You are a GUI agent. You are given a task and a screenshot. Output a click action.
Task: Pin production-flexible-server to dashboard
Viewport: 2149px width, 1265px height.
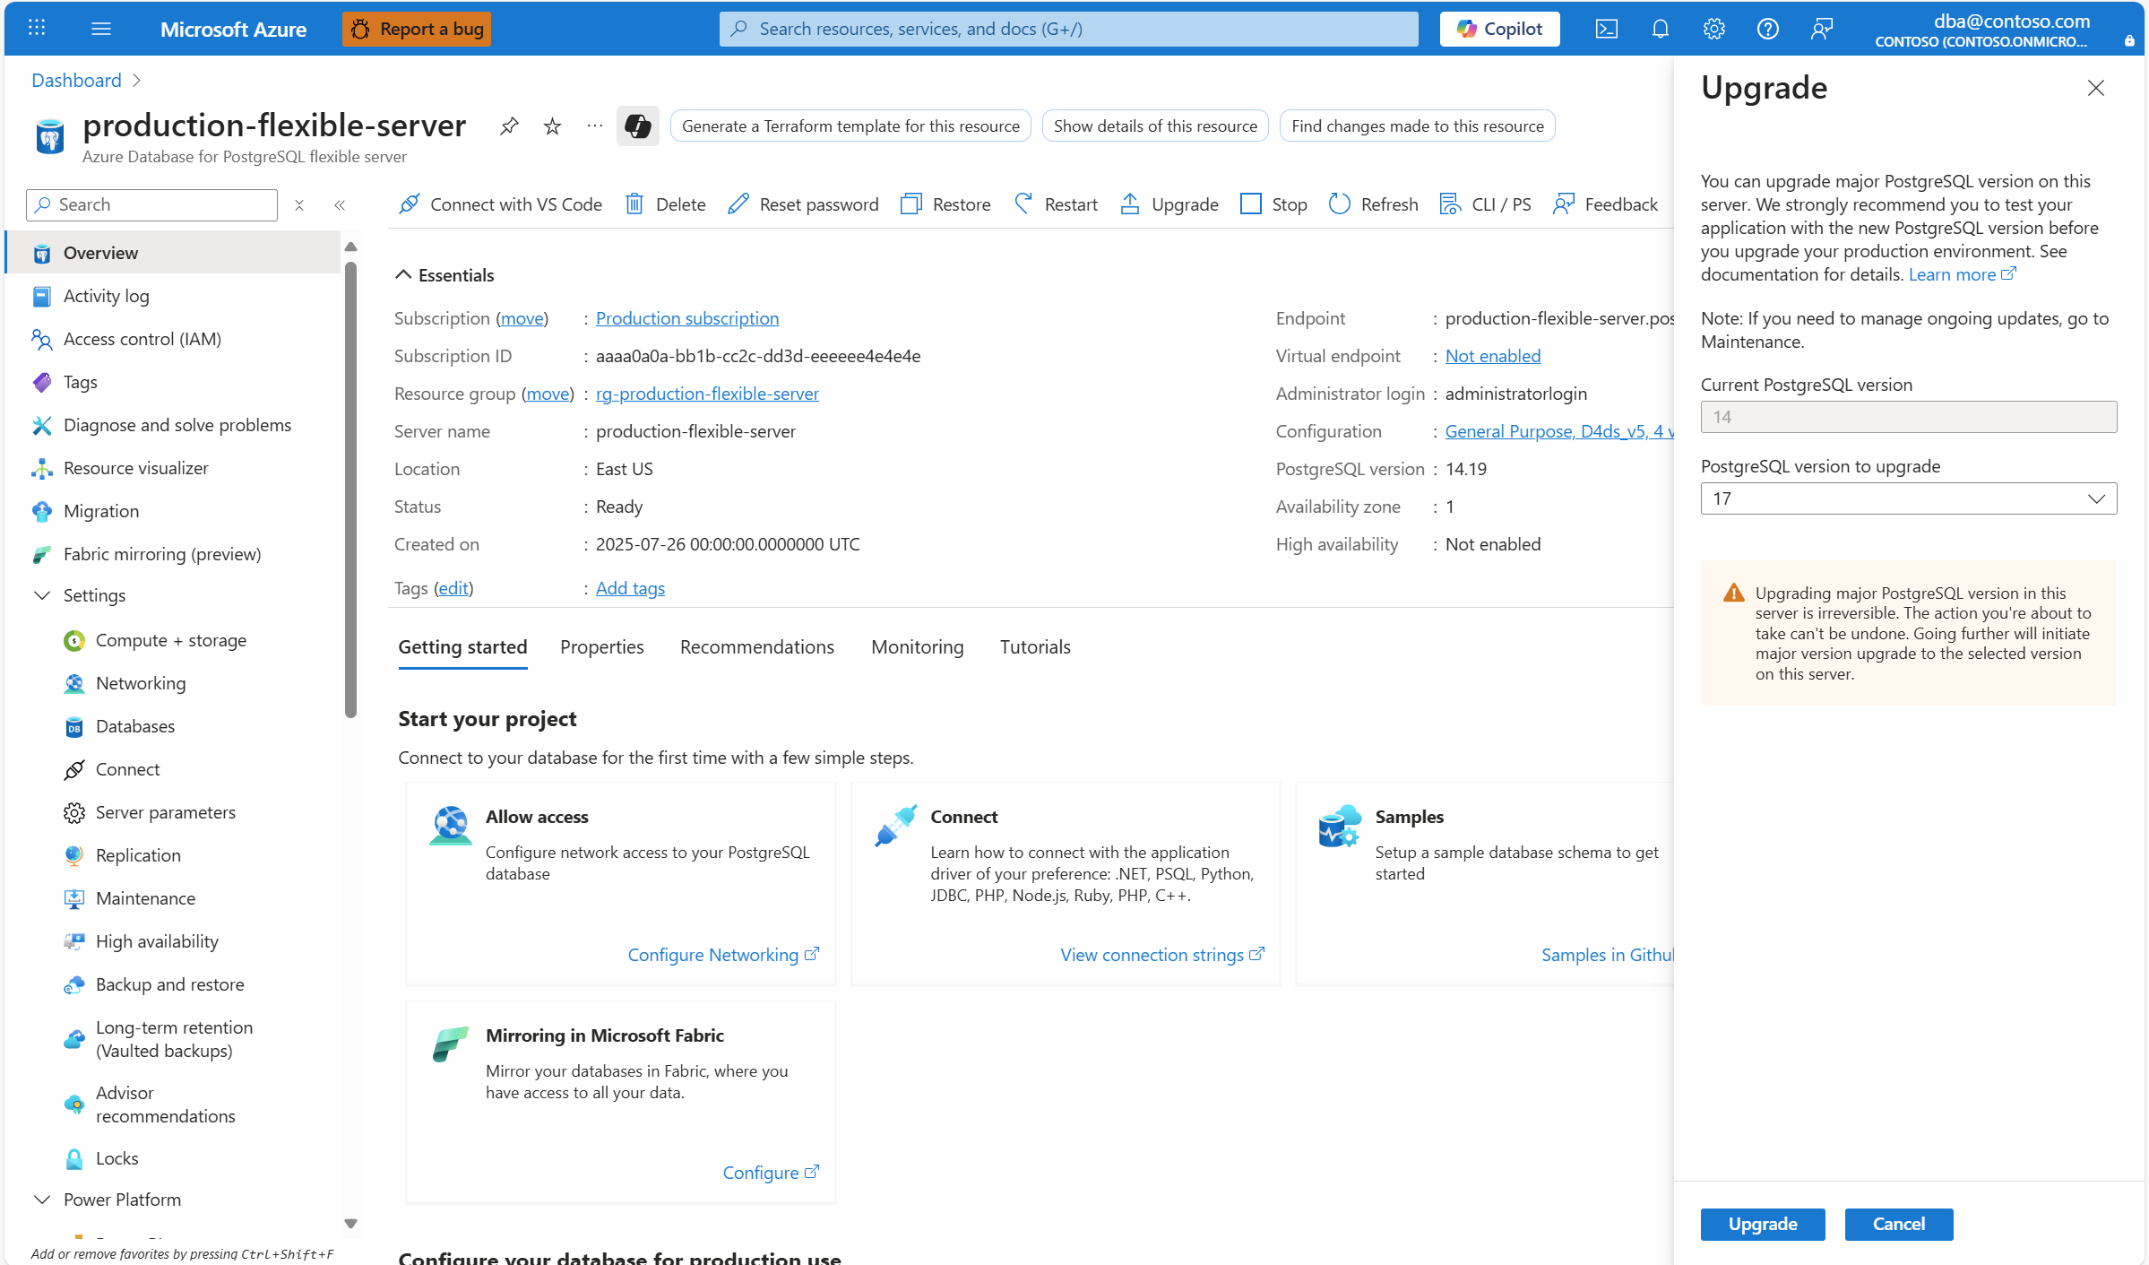(509, 126)
